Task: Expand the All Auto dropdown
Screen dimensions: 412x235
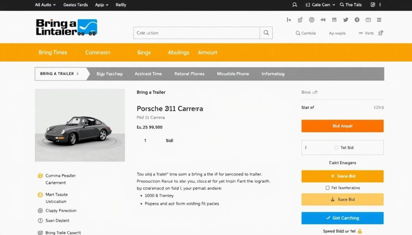Action: [x=44, y=5]
